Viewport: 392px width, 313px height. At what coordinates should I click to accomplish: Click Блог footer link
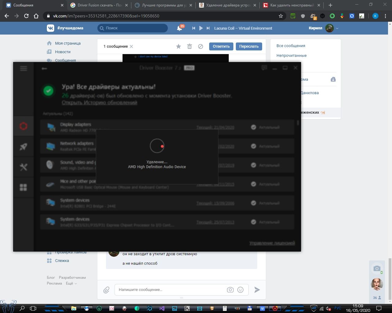pyautogui.click(x=51, y=278)
